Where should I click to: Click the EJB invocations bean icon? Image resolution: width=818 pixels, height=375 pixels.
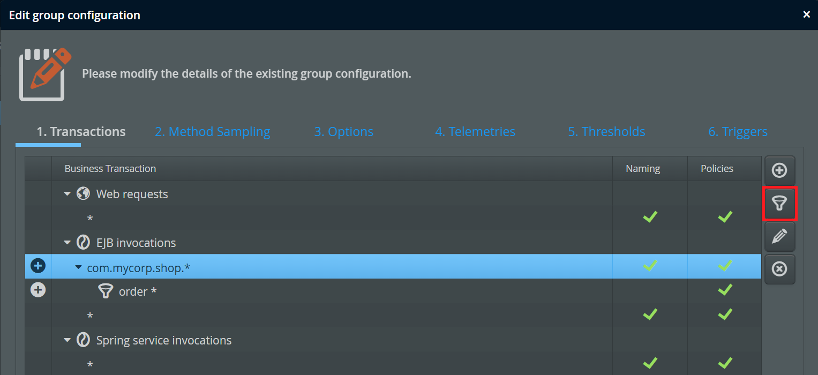83,243
